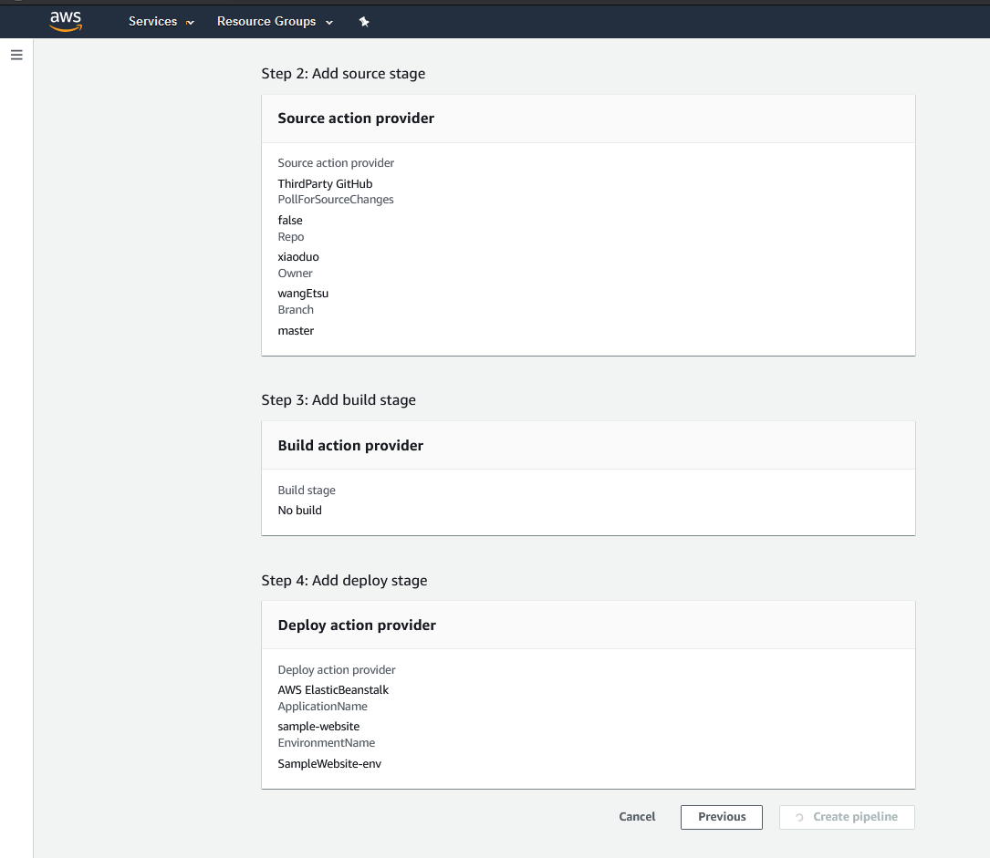Select the application name 'sample-website'
The image size is (990, 858).
point(318,726)
